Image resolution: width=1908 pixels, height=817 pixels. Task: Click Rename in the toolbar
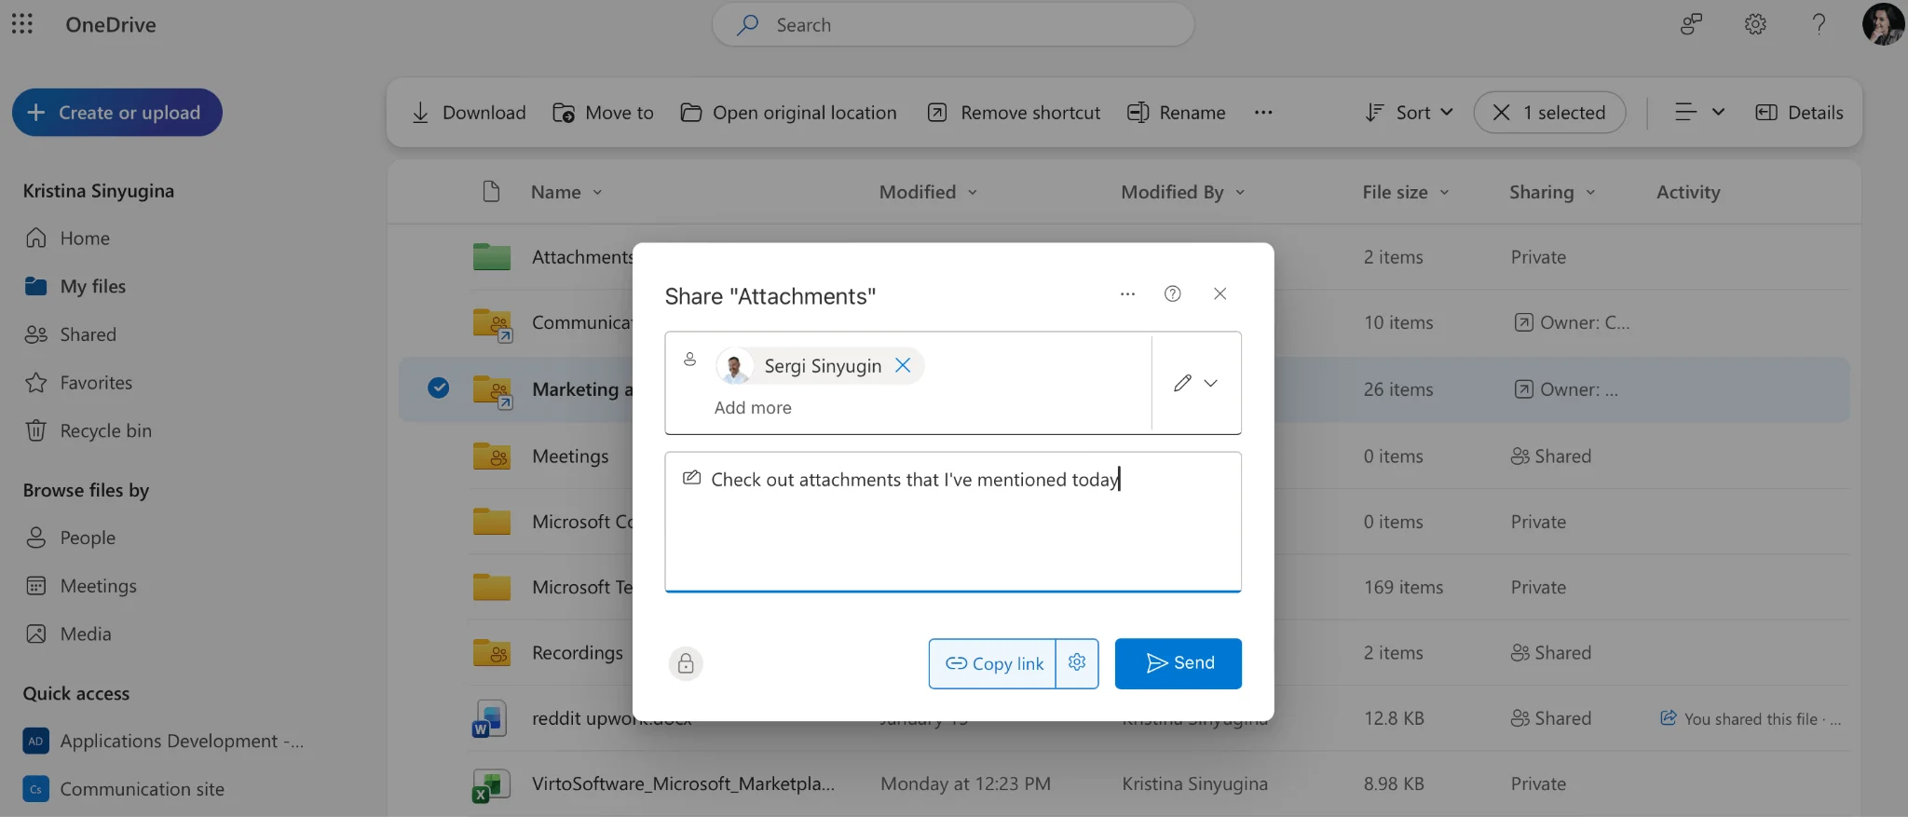click(1177, 113)
